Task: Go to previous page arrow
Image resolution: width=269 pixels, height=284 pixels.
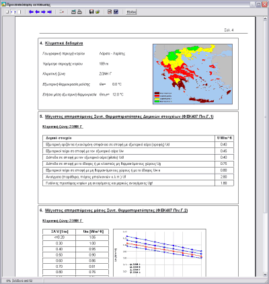Action: (x=37, y=12)
